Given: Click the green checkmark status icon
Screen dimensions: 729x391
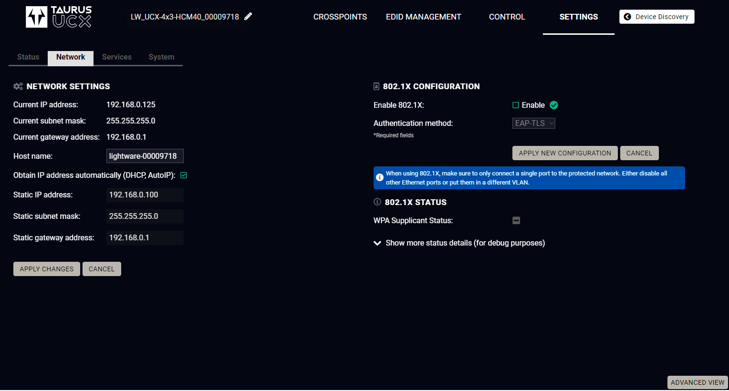Looking at the screenshot, I should tap(554, 105).
